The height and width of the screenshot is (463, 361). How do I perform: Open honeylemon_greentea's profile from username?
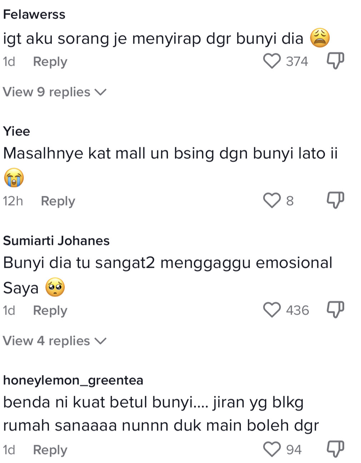tap(73, 380)
